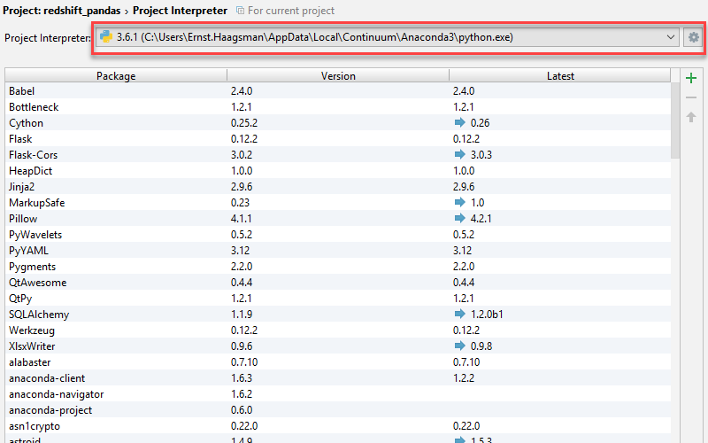Select the Pillow package row
Viewport: 708px width, 443px height.
(x=338, y=218)
